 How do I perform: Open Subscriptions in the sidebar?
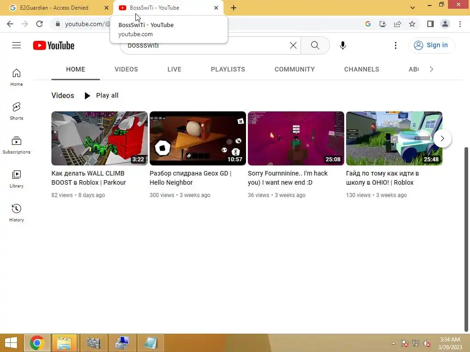click(x=17, y=145)
